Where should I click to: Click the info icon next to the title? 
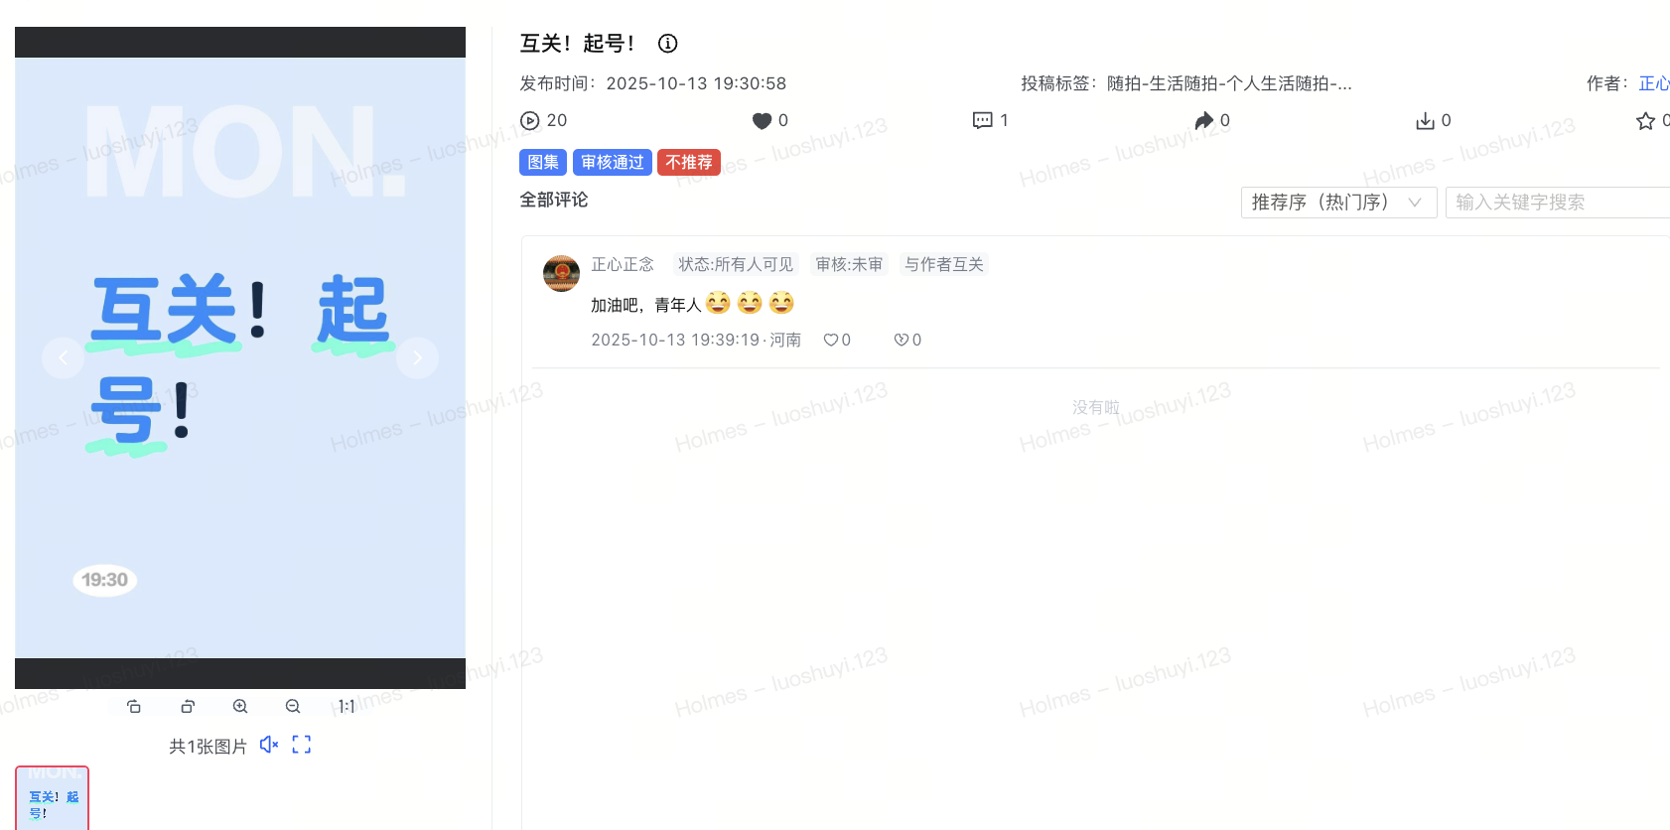pos(668,43)
